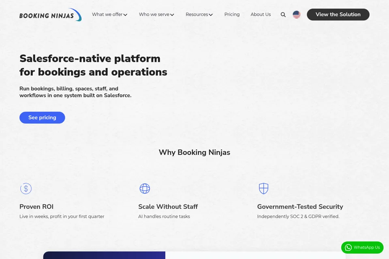Go to About Us in navigation

coord(261,15)
